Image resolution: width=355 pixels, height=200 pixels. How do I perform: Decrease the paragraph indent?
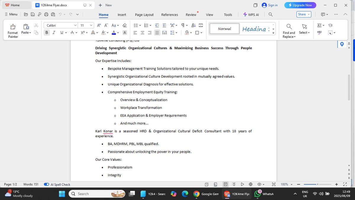[157, 25]
